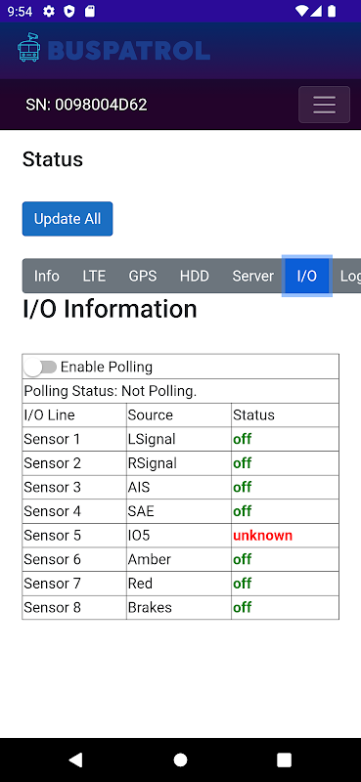Click the Update All button
The image size is (361, 782).
pos(68,218)
